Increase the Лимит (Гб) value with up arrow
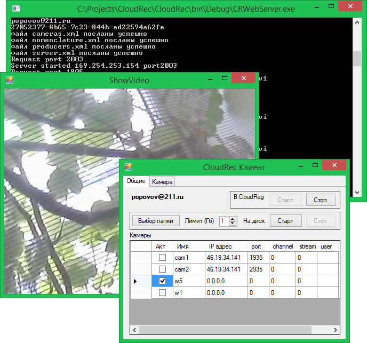This screenshot has height=343, width=367. pos(232,219)
